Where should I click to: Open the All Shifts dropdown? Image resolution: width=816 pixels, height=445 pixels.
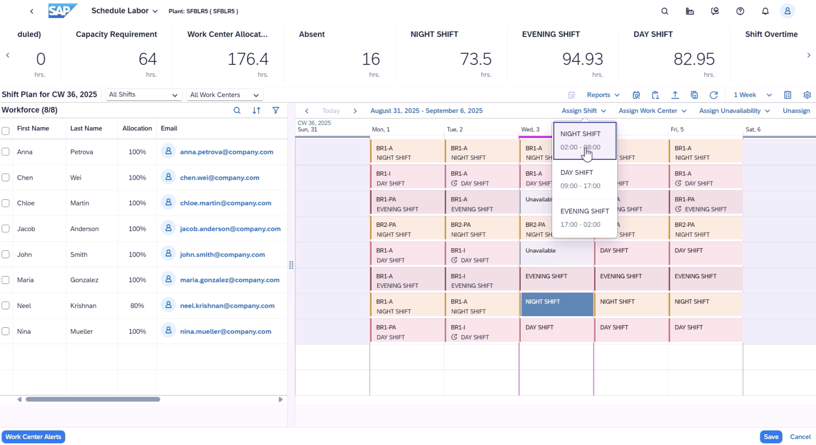[143, 95]
